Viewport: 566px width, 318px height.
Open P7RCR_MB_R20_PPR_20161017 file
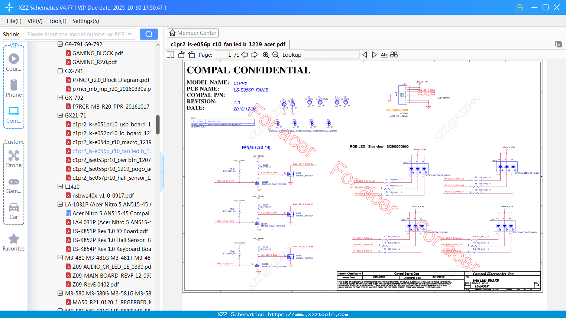tap(108, 106)
